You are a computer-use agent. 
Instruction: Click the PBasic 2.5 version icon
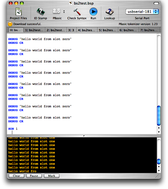coord(57,11)
